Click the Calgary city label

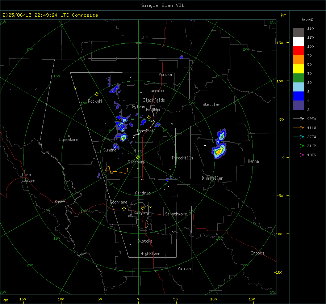coord(141,213)
